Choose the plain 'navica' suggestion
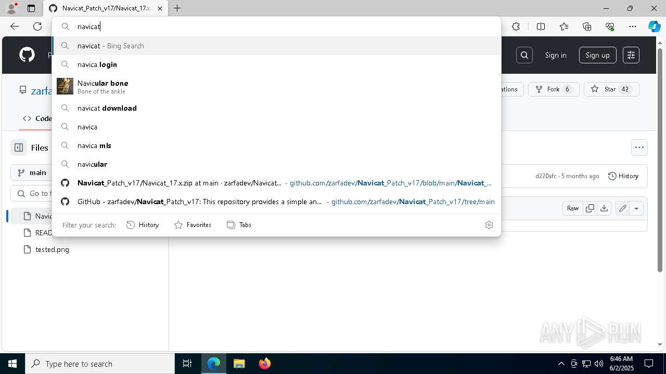The image size is (666, 374). (x=276, y=127)
